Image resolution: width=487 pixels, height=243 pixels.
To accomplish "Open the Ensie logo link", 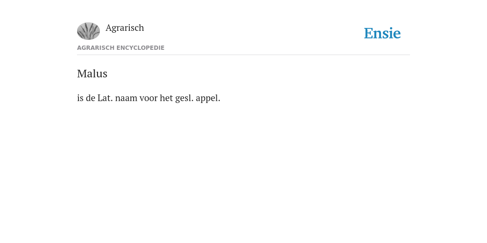I will click(382, 33).
